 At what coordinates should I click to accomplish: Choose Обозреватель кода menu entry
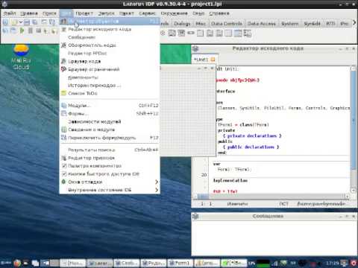click(110, 45)
